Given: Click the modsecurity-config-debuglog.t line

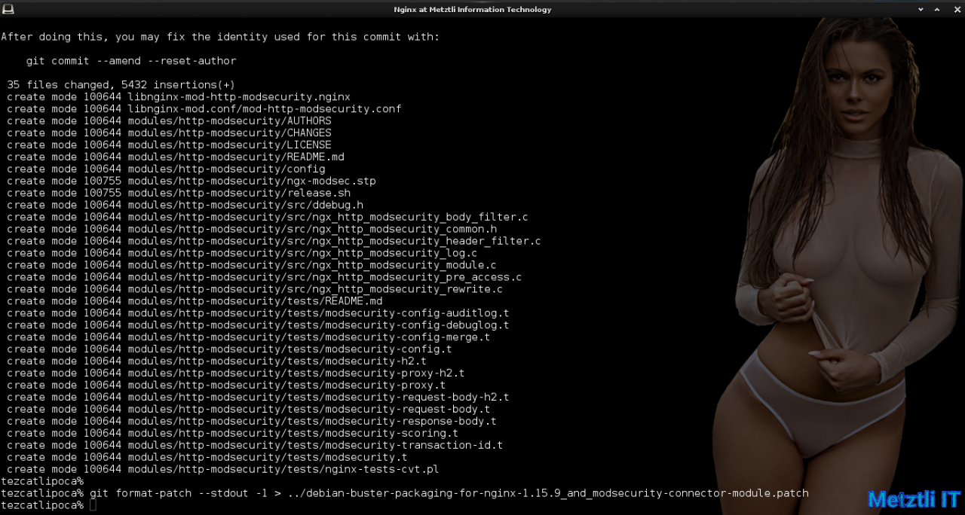Looking at the screenshot, I should [258, 326].
